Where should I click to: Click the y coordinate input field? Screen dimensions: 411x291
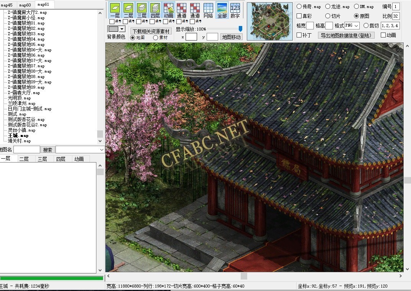212,37
